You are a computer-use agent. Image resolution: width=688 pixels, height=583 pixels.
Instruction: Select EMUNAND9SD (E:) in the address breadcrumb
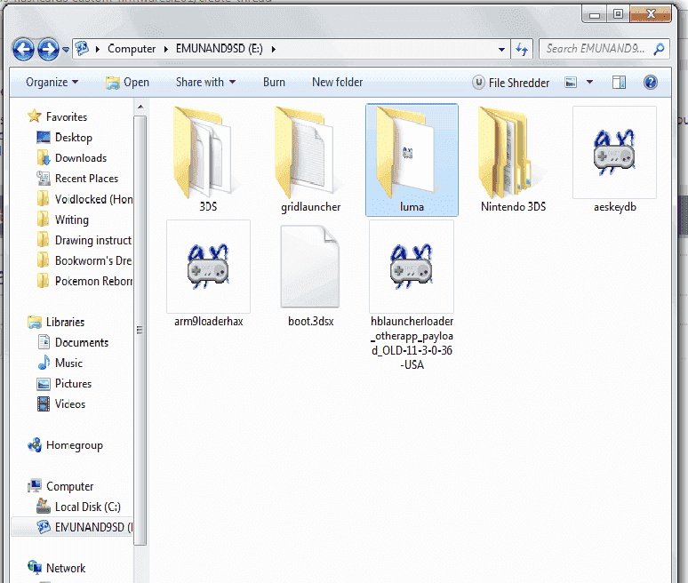220,49
